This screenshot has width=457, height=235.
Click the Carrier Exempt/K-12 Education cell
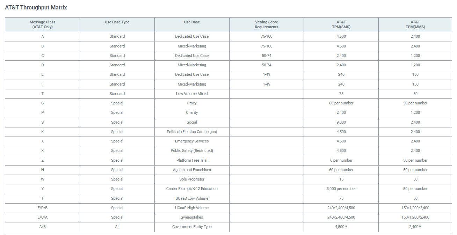(x=192, y=189)
